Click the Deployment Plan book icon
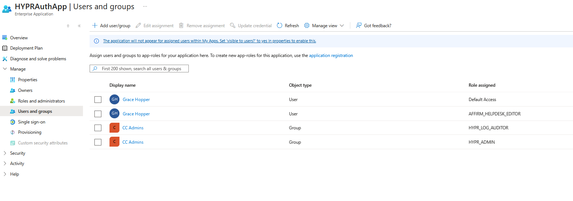573x201 pixels. click(x=5, y=48)
